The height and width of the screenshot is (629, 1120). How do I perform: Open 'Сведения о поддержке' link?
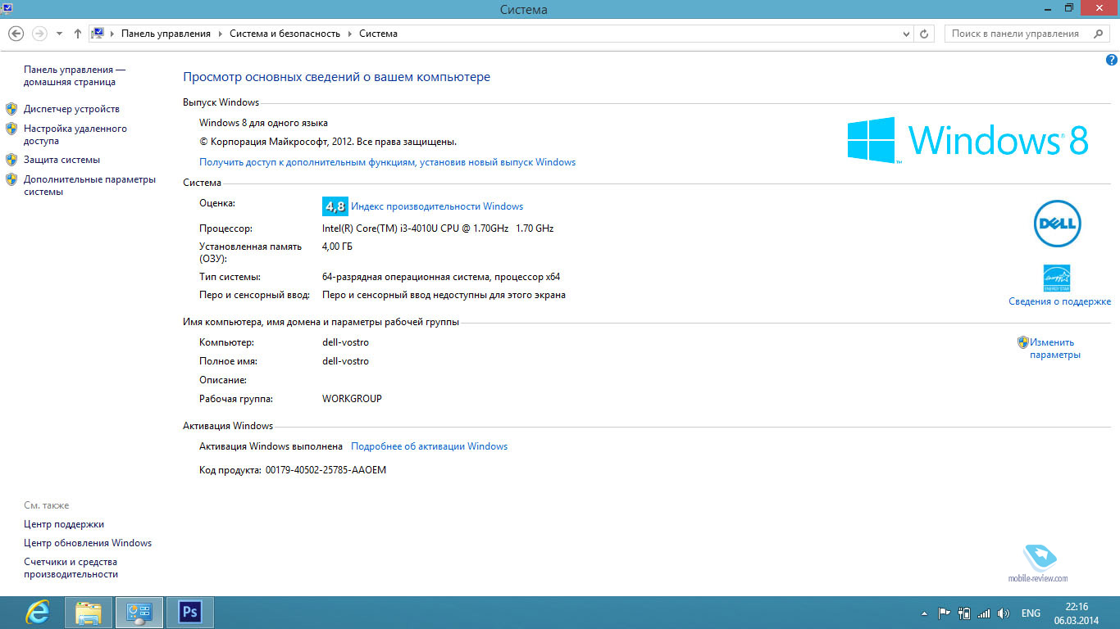1059,301
